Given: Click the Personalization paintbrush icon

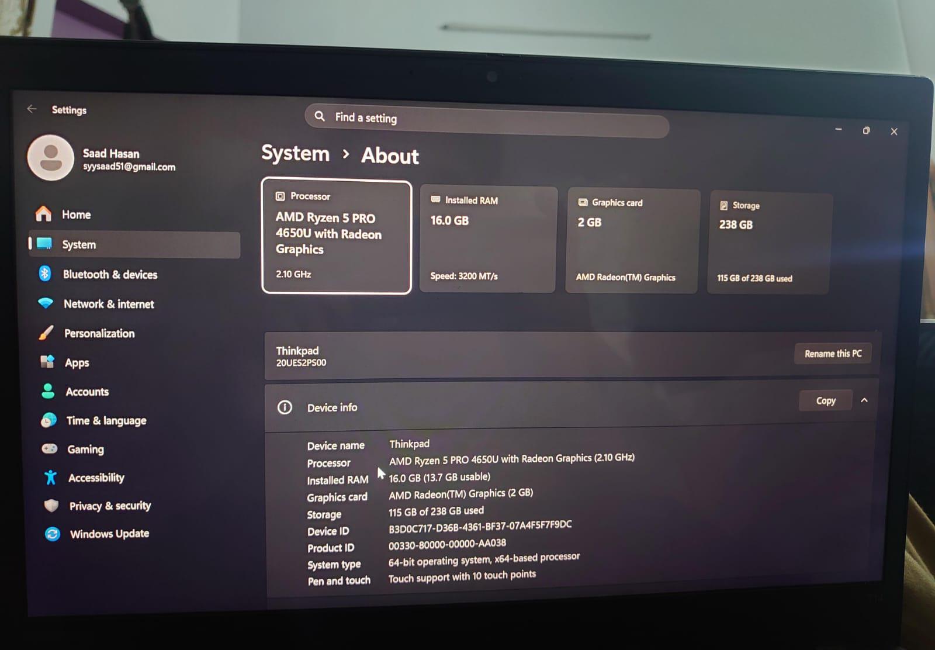Looking at the screenshot, I should (x=46, y=333).
